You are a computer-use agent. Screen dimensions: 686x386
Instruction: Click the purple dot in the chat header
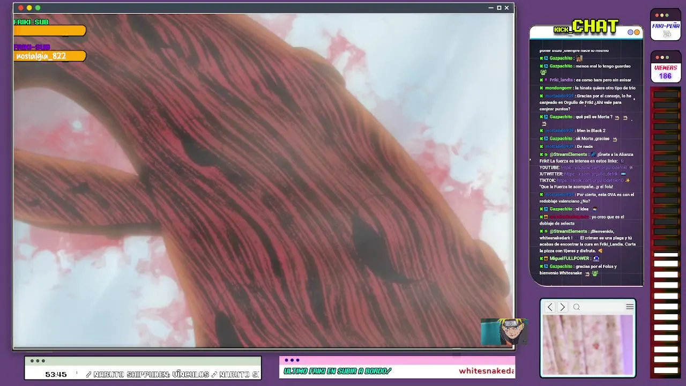coord(630,32)
